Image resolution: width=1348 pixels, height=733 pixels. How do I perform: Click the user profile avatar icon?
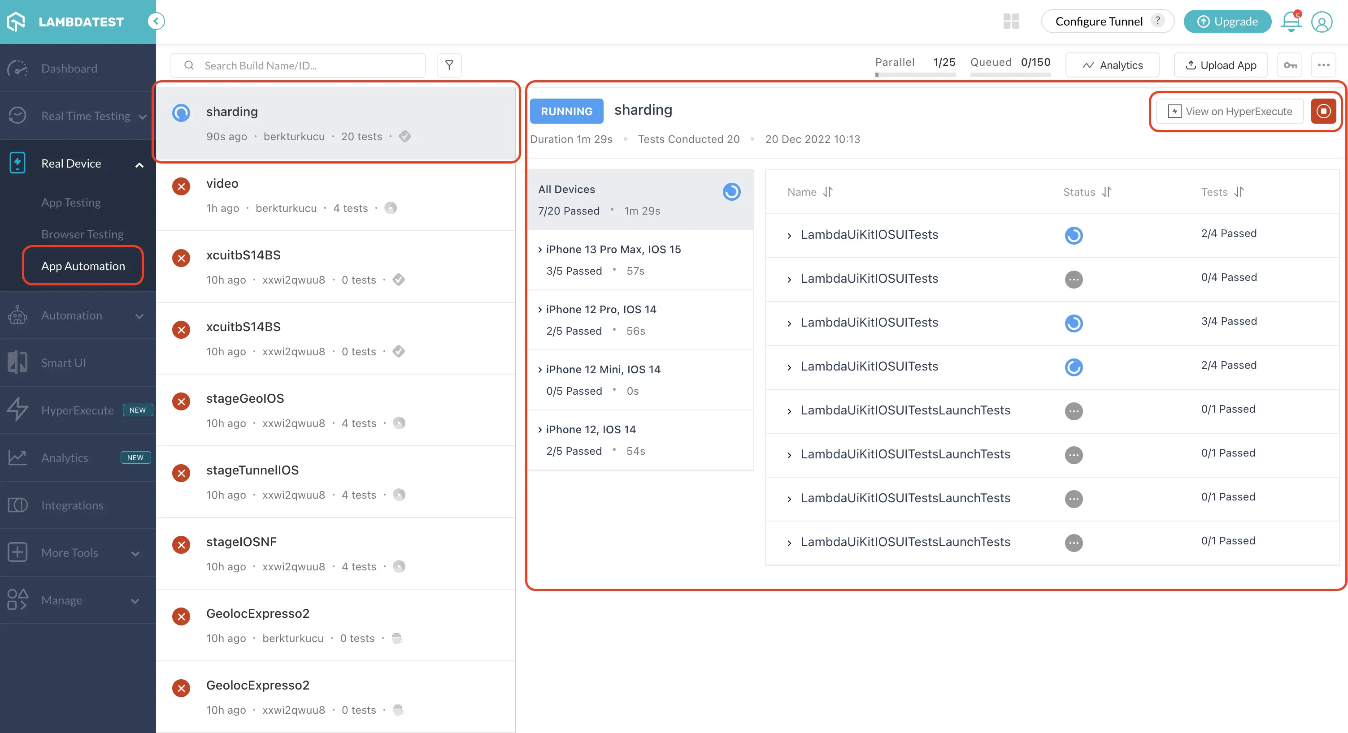tap(1321, 22)
